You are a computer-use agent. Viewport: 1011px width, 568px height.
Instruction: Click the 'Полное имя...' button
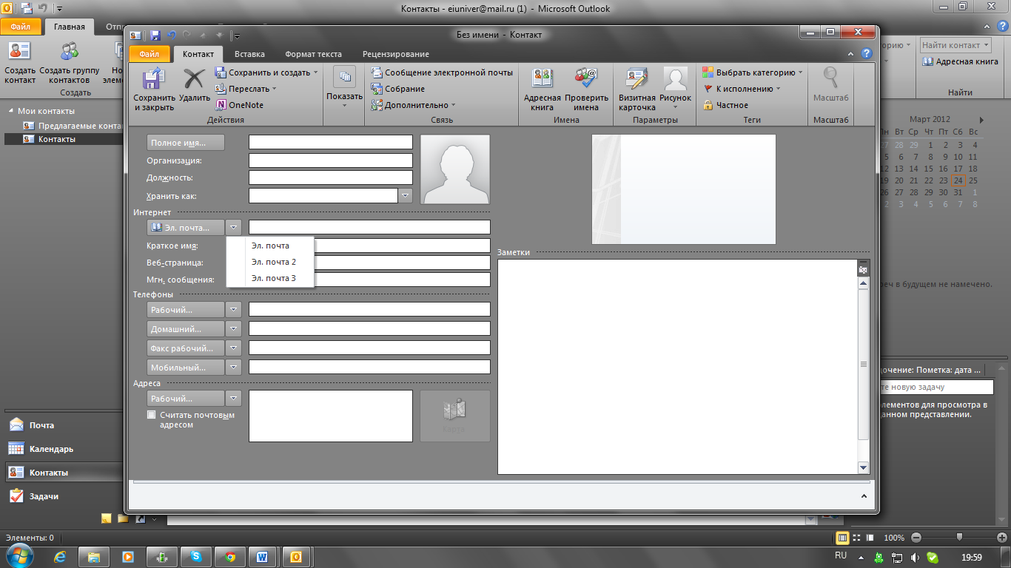click(186, 143)
